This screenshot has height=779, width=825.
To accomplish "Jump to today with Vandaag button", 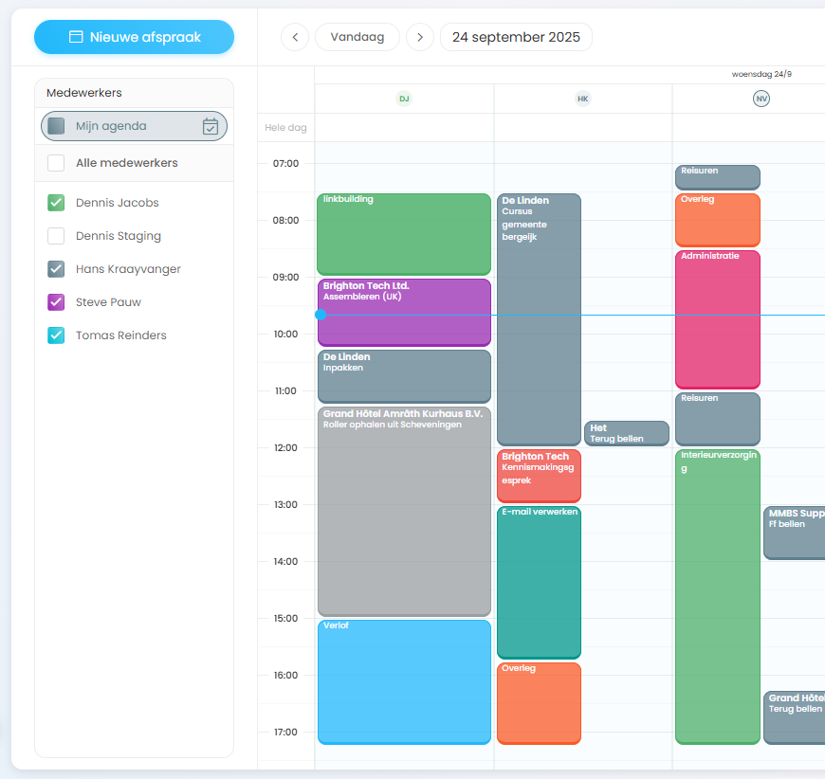I will pyautogui.click(x=357, y=37).
